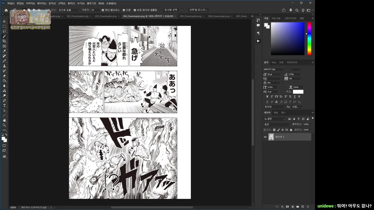Select the History Brush tool
This screenshot has width=374, height=210.
(4, 71)
